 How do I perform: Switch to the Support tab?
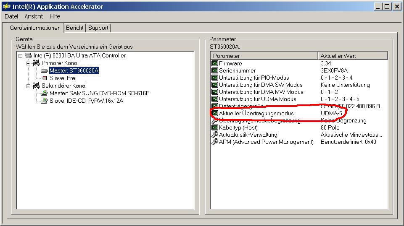click(98, 28)
